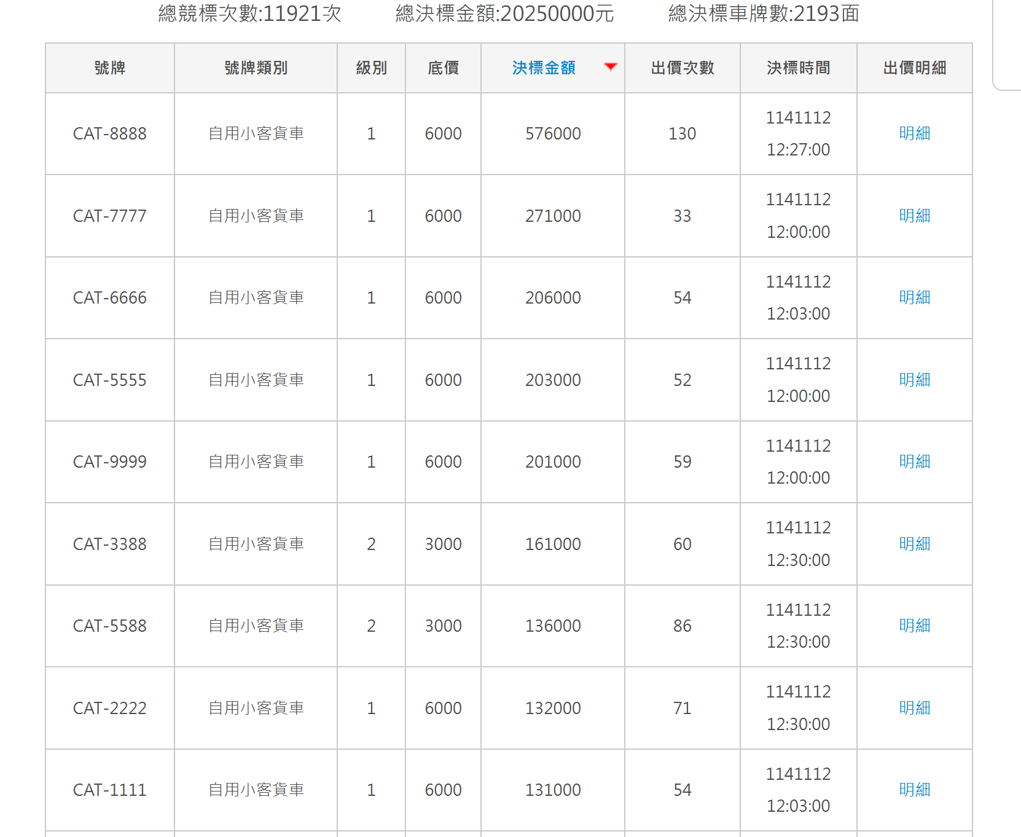View 明細 link for CAT-6666

click(x=914, y=297)
